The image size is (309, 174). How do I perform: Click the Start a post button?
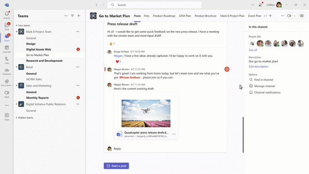pos(116,166)
